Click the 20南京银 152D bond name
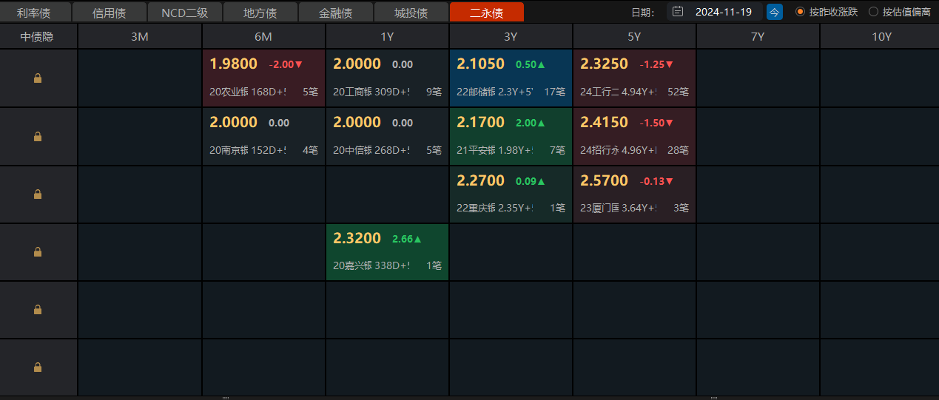Image resolution: width=939 pixels, height=400 pixels. (x=248, y=150)
